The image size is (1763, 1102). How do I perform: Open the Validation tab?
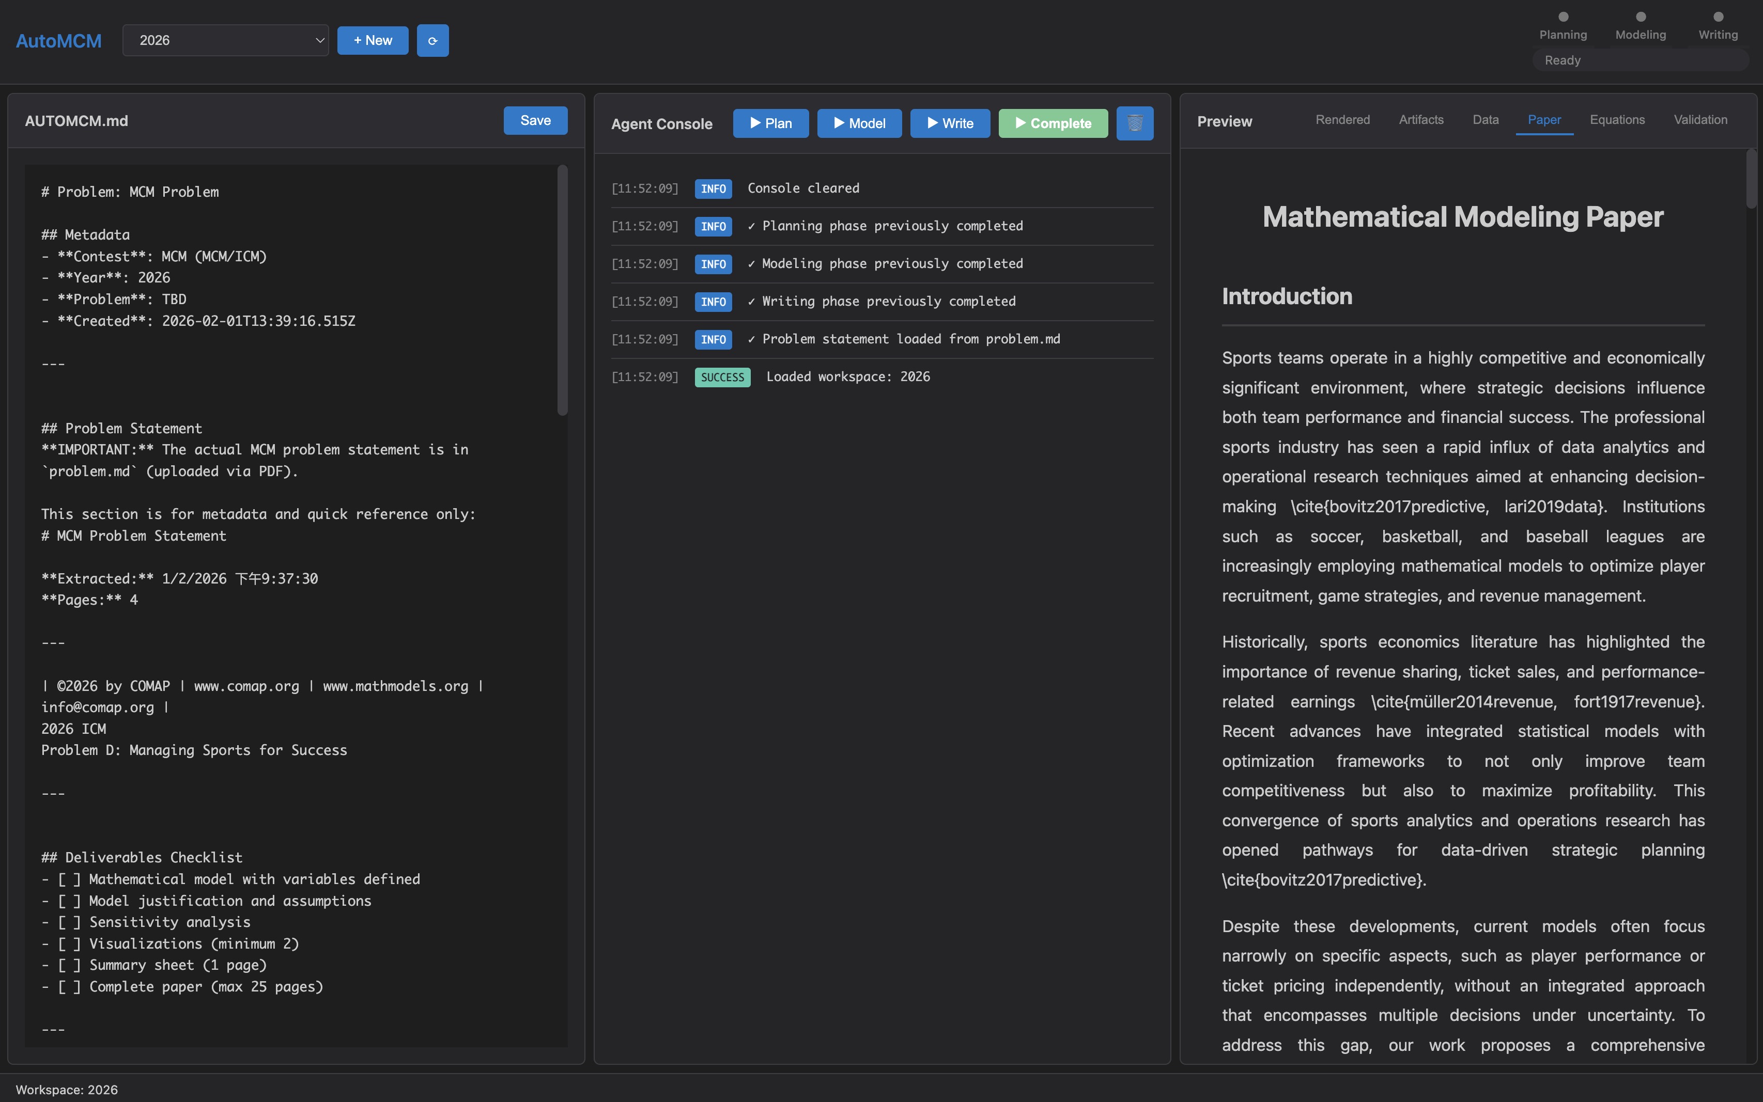(1699, 119)
